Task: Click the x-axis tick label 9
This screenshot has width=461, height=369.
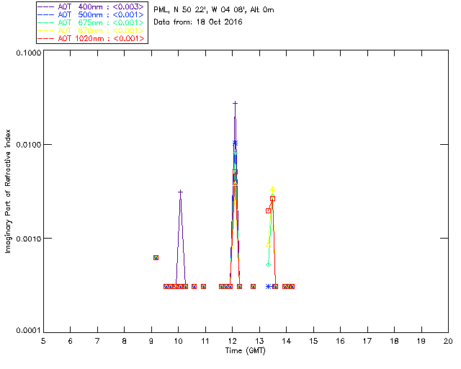Action: [x=151, y=341]
